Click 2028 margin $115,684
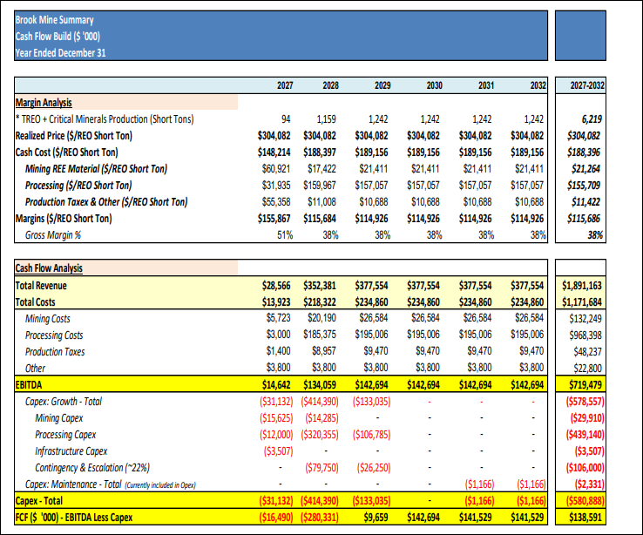Screen dimensions: 643x535 coord(320,219)
